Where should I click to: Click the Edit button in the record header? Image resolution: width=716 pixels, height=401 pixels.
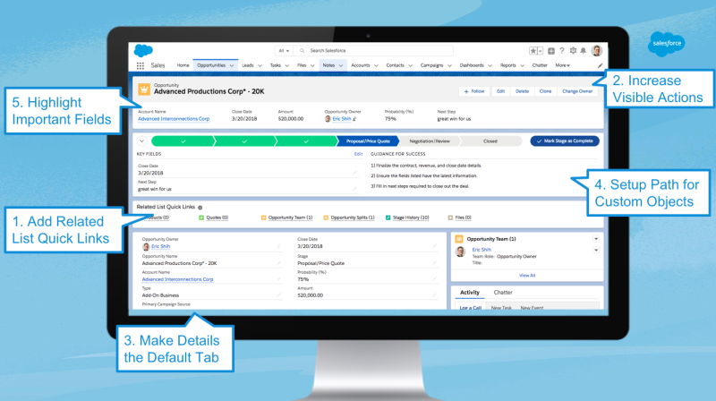pyautogui.click(x=500, y=91)
